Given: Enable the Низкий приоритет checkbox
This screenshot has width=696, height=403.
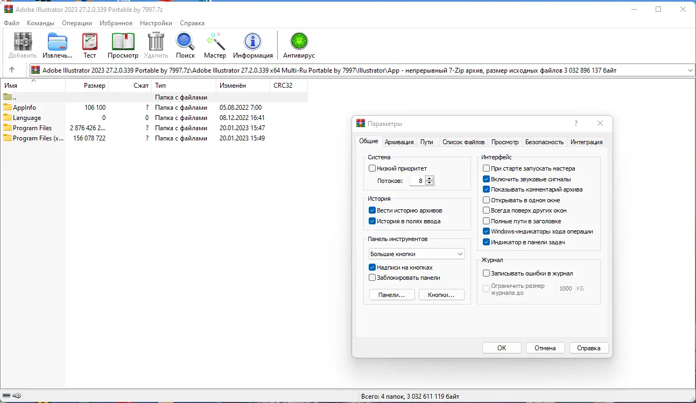Looking at the screenshot, I should 372,168.
